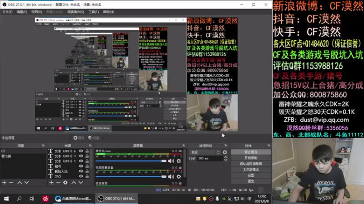Viewport: 364px width, 204px height.
Task: Click 启动虚拟摄像机 button
Action: 251,164
